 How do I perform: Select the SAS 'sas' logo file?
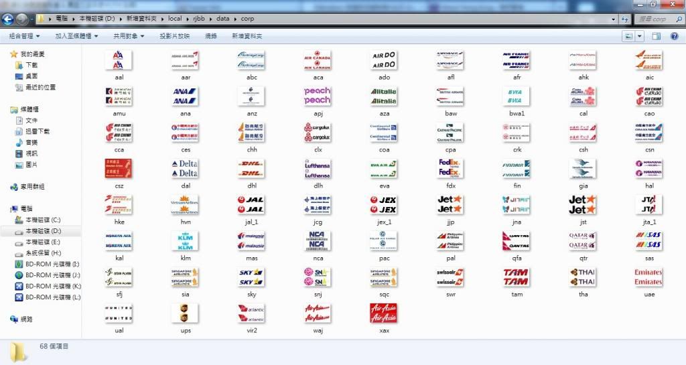[648, 241]
